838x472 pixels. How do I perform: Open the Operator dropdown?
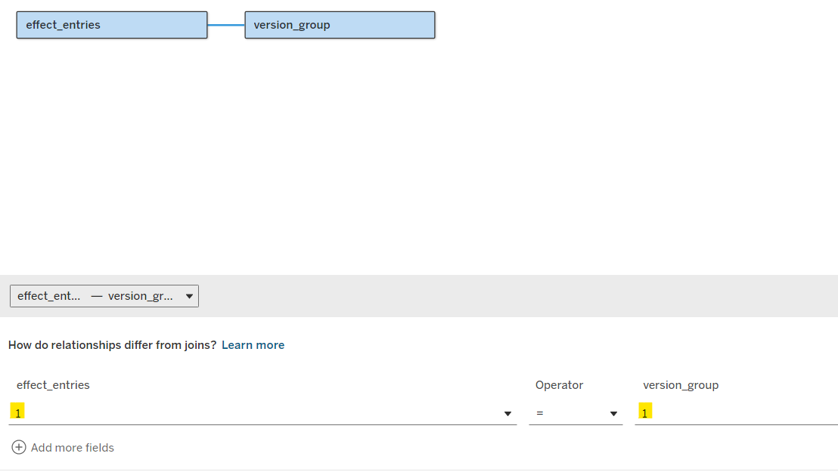(575, 413)
